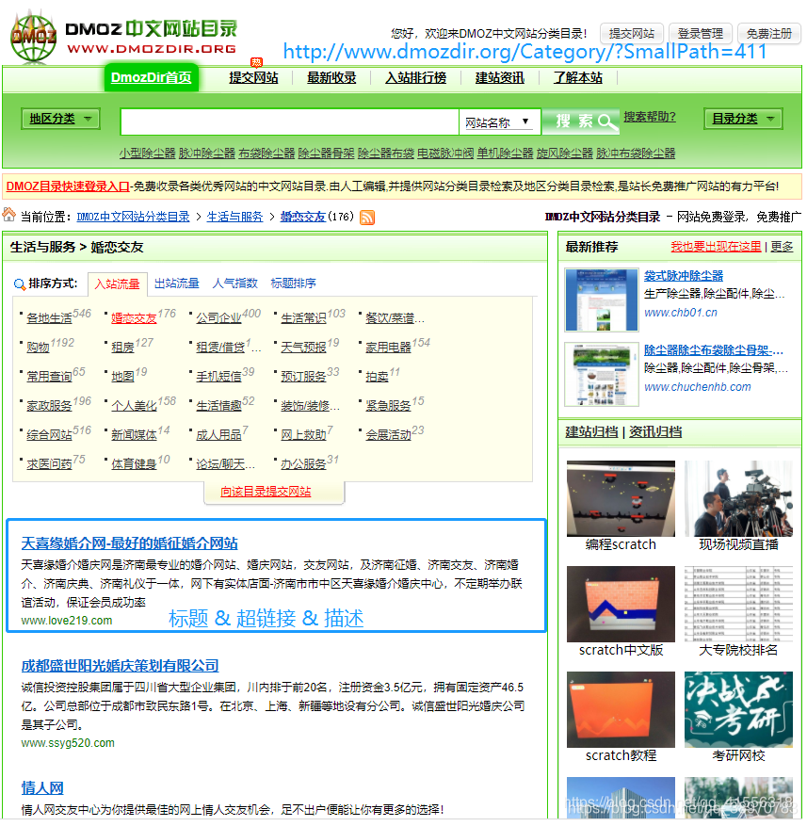Click the scratch中文版 thumbnail
Viewport: 807px width, 826px height.
tap(621, 605)
